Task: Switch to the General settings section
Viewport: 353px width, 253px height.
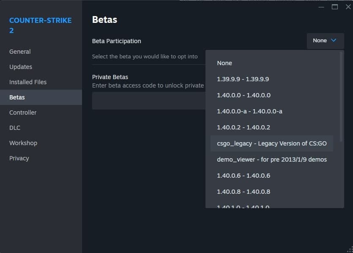Action: click(19, 51)
